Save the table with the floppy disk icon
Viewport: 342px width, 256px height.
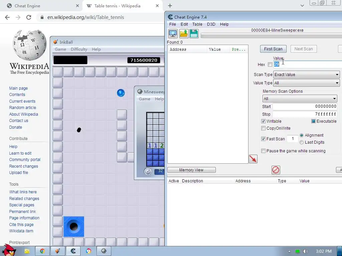[x=194, y=34]
